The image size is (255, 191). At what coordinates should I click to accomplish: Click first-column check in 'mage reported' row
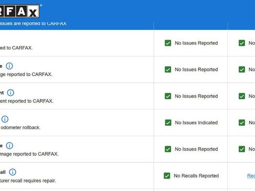point(168,149)
